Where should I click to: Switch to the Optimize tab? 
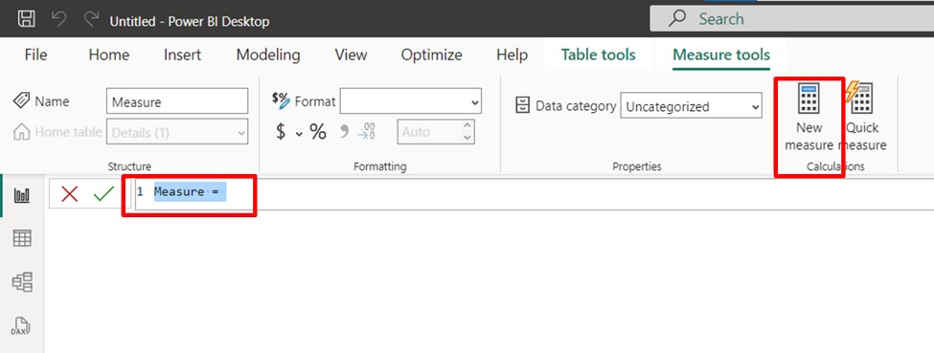[x=431, y=55]
